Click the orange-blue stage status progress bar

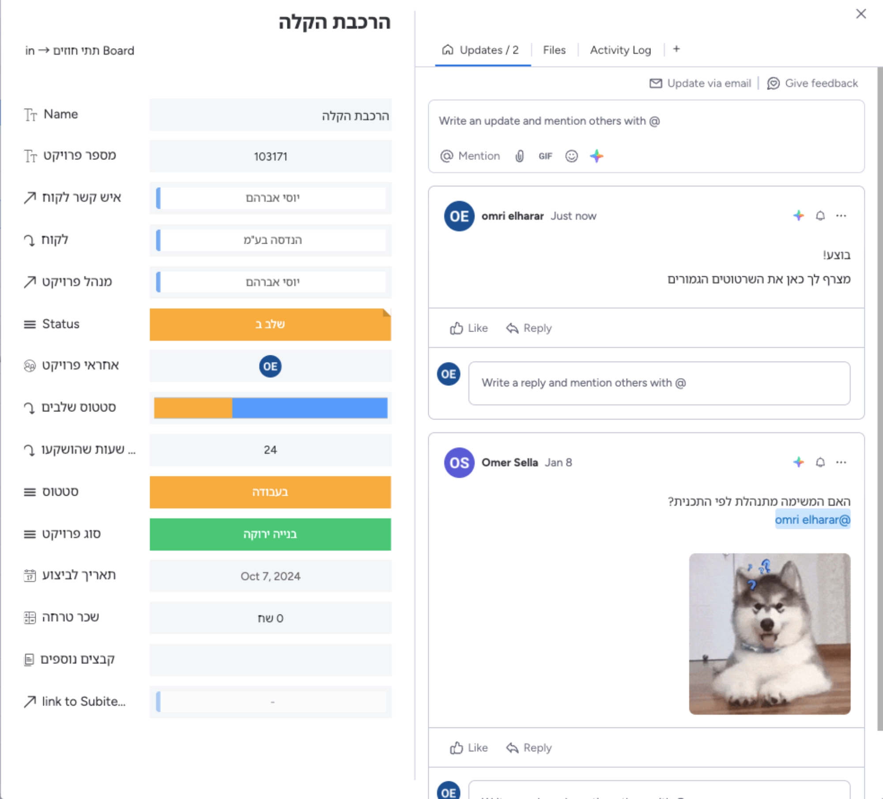pos(270,408)
